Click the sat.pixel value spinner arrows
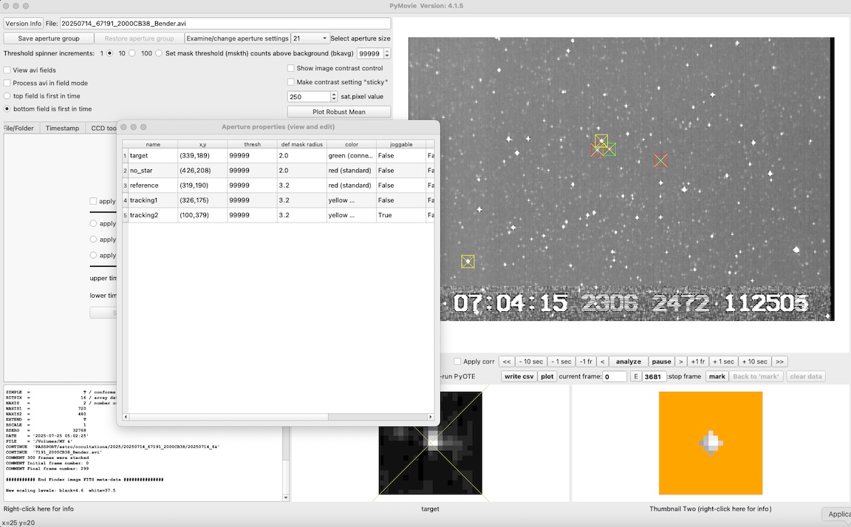The image size is (851, 527). click(334, 96)
